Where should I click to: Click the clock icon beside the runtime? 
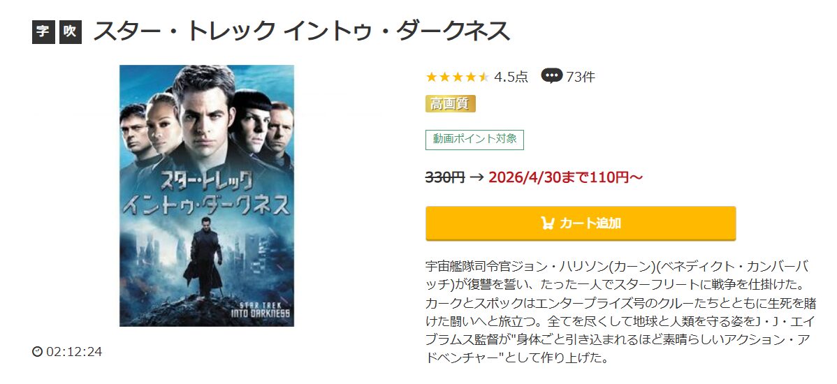(x=37, y=352)
